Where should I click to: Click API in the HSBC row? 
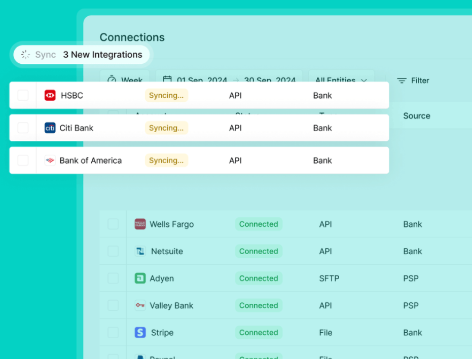coord(235,95)
